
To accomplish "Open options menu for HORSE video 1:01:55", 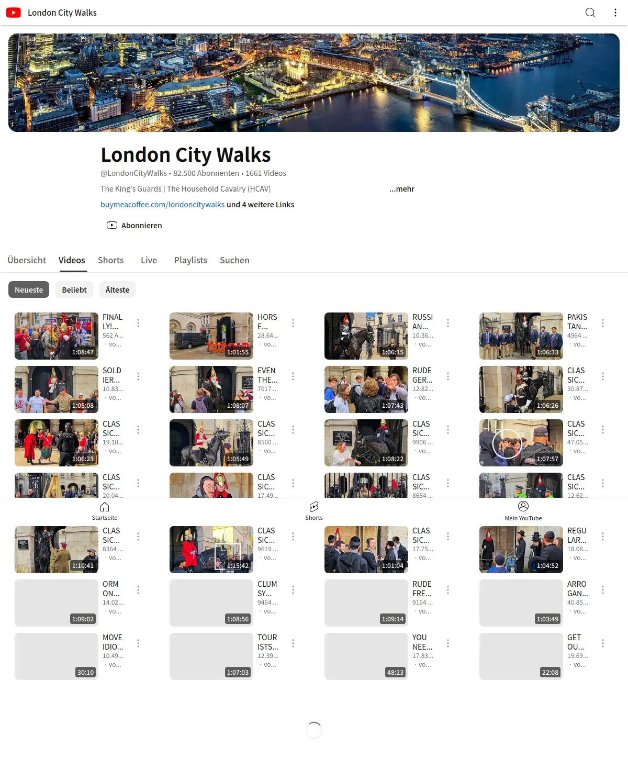I will pos(293,323).
